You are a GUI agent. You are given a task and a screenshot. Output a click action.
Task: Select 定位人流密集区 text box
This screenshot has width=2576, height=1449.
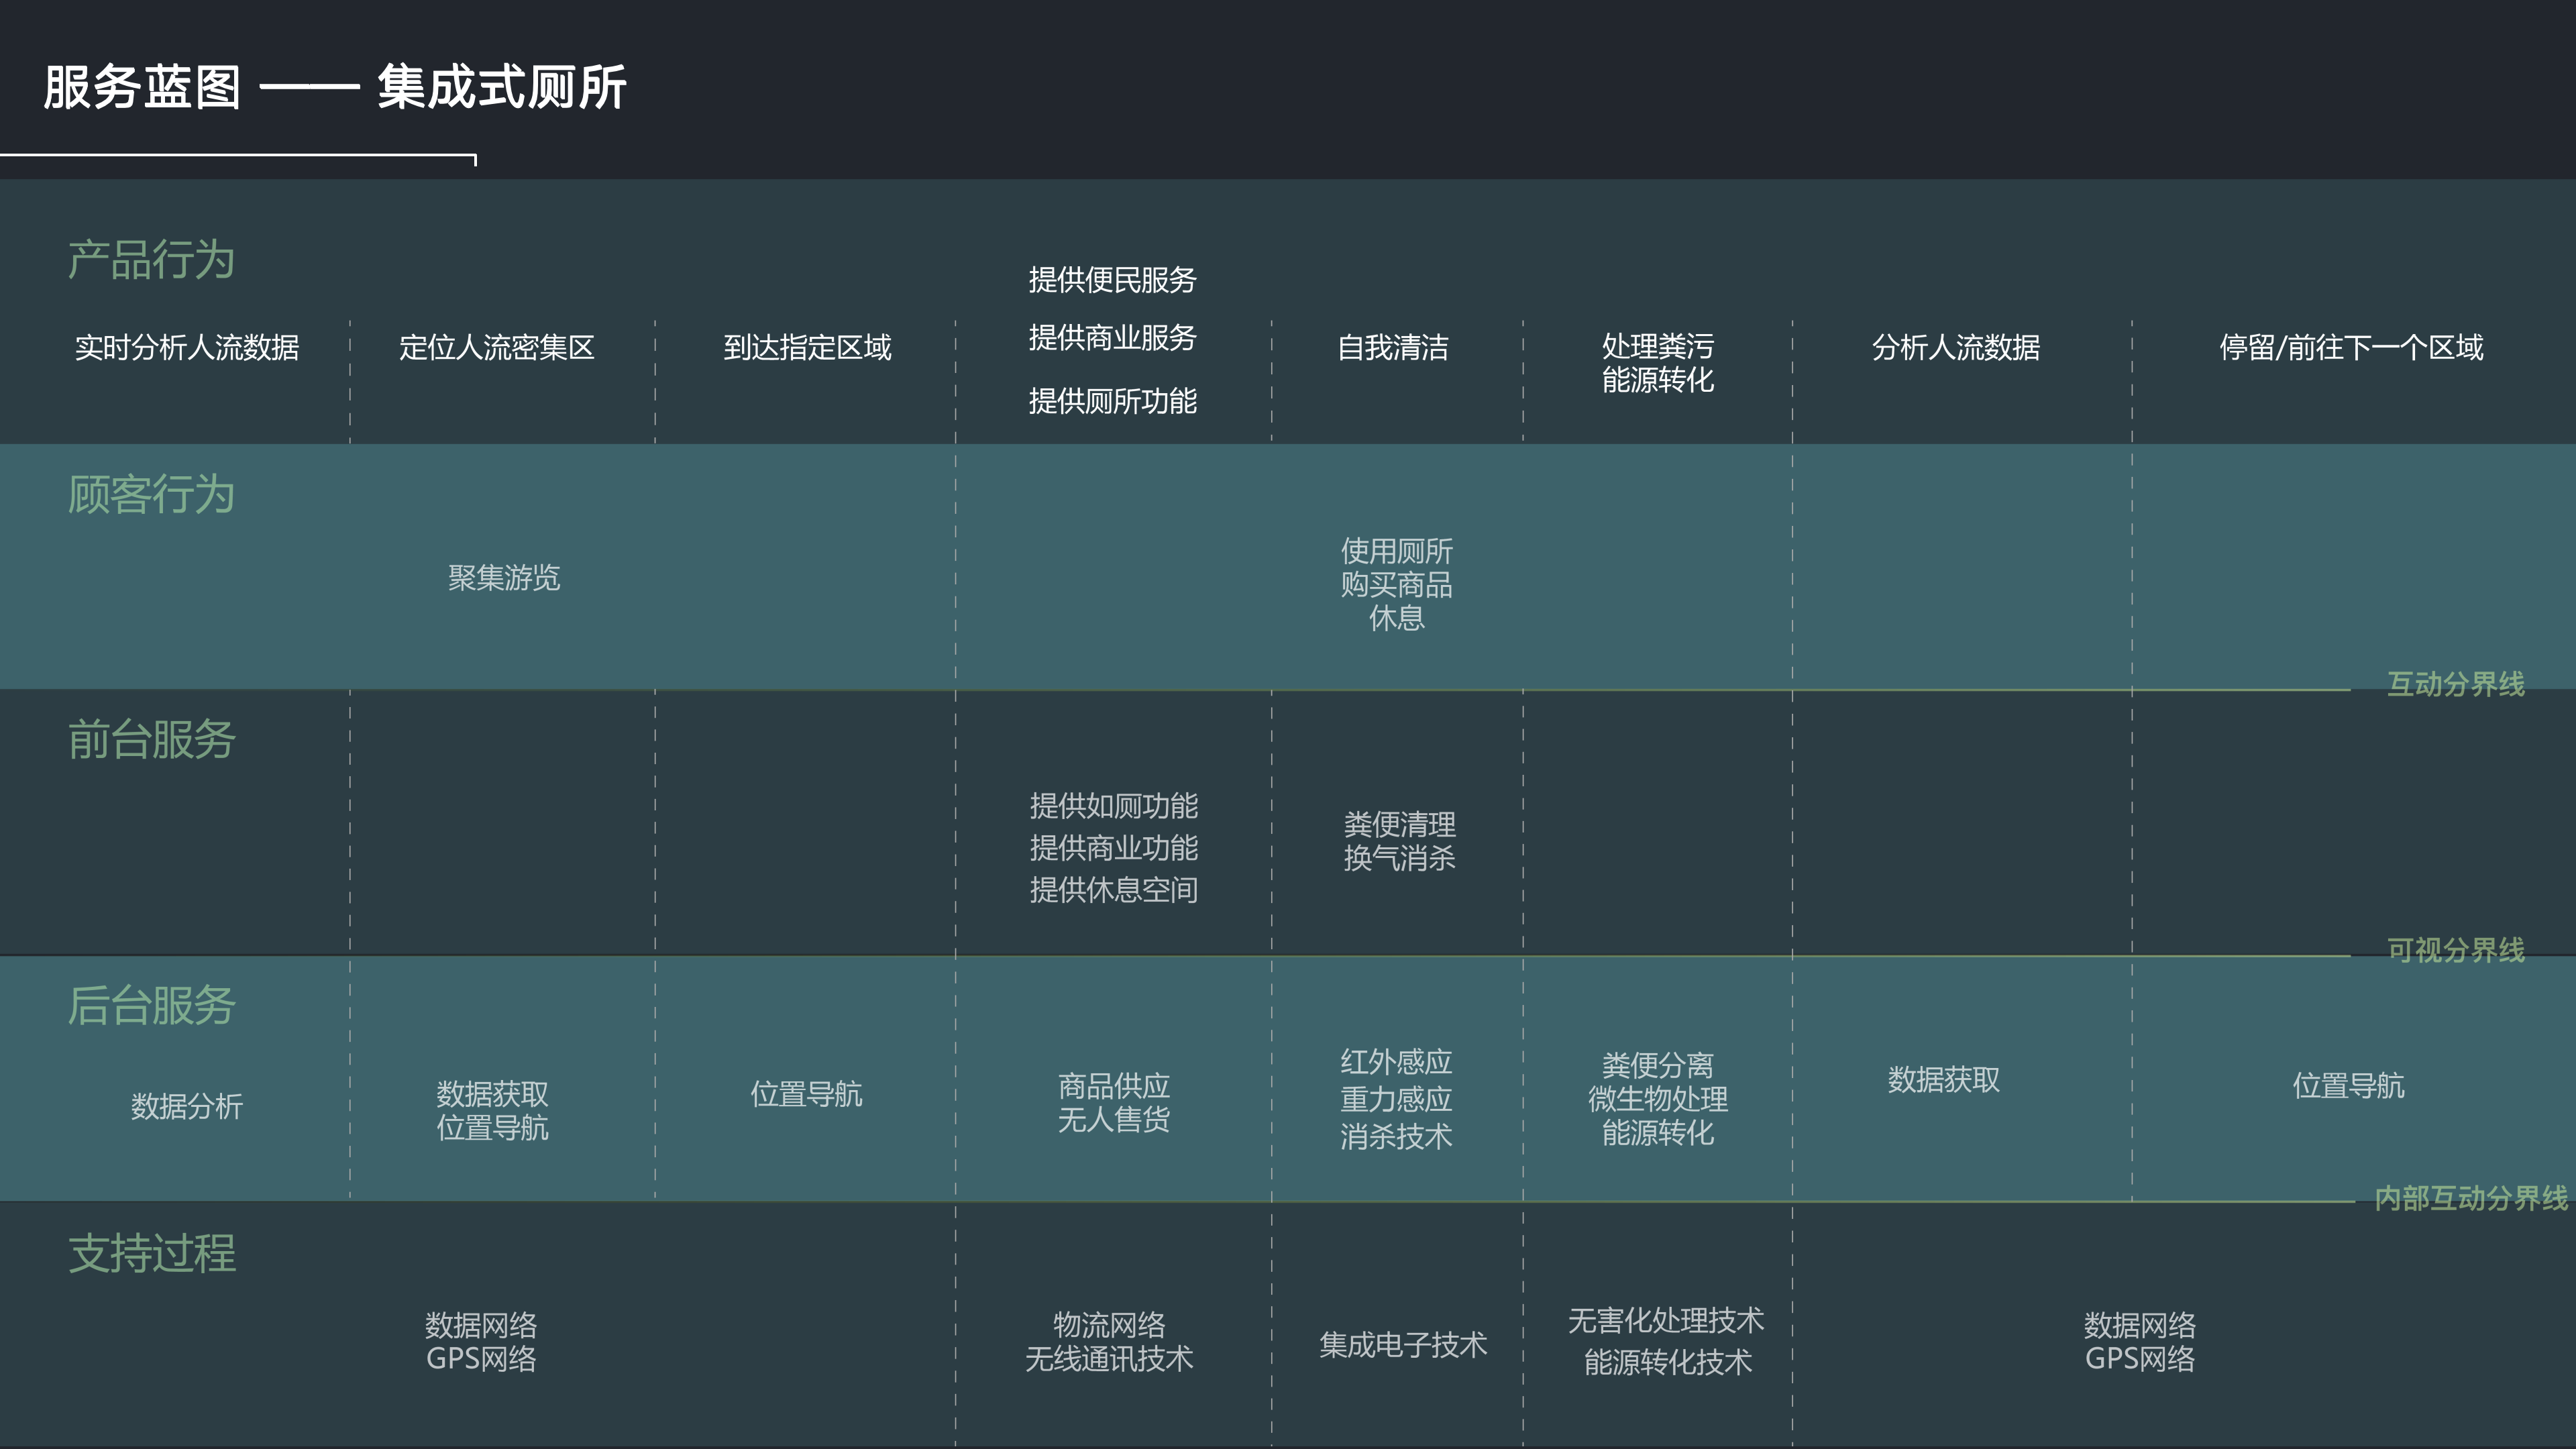497,348
